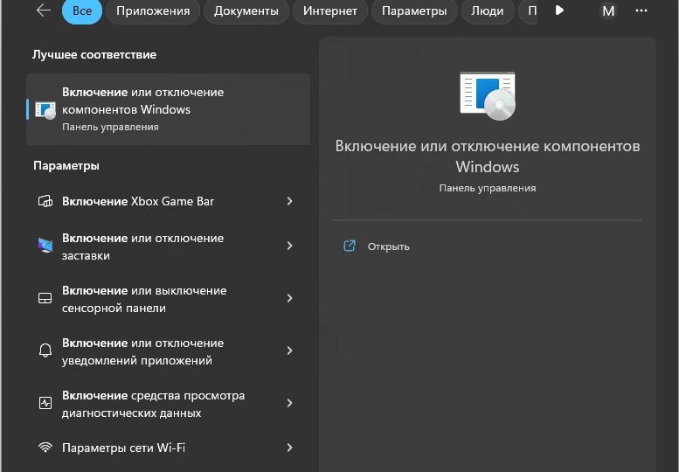Go back using the left arrow icon

tap(44, 10)
